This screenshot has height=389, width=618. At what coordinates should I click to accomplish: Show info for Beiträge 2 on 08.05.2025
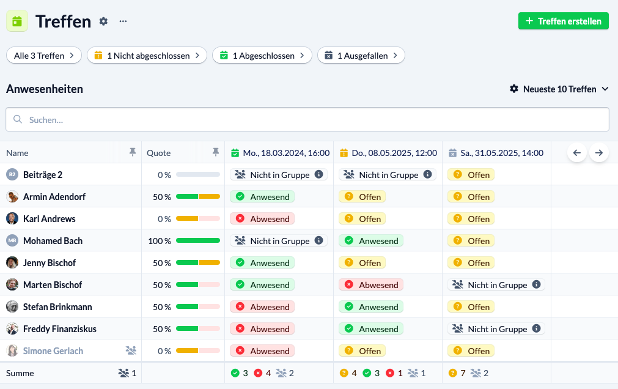(428, 174)
